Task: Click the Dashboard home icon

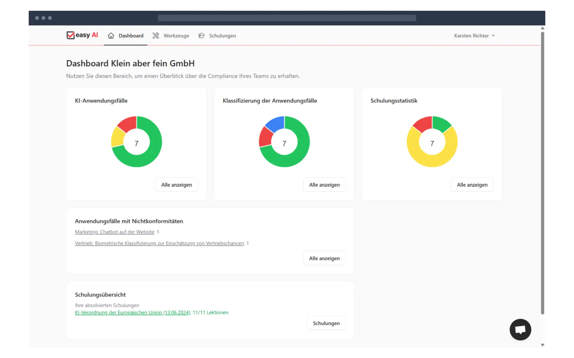Action: (111, 36)
